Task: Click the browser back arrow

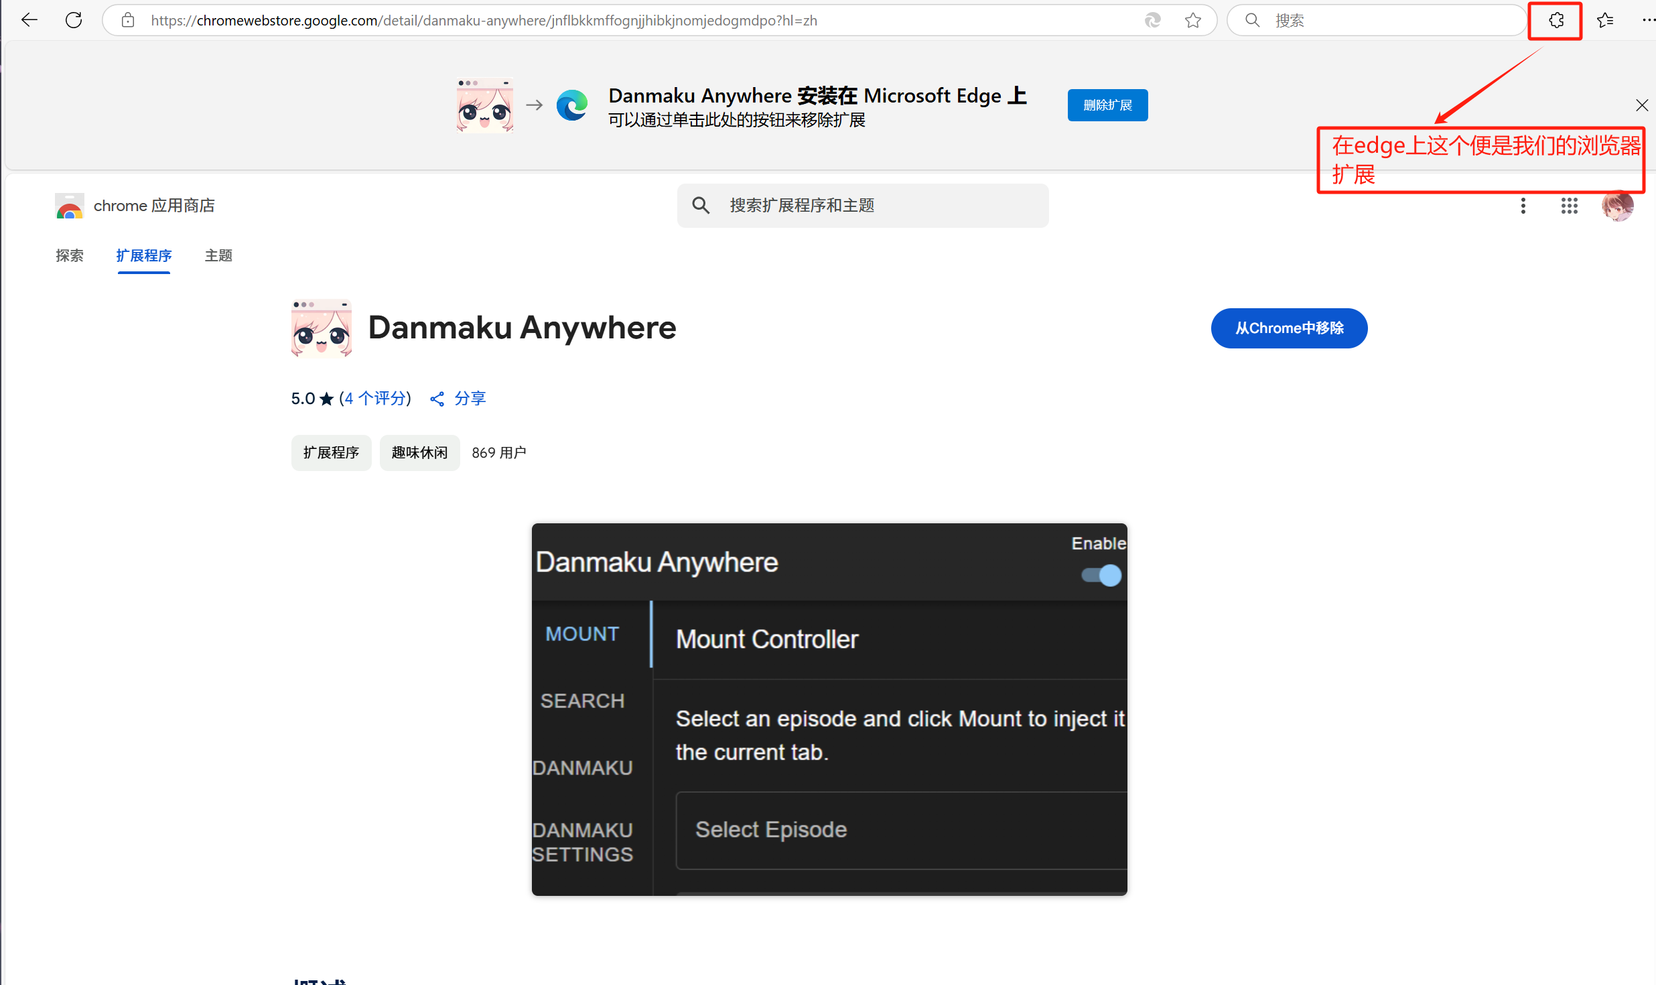Action: click(x=29, y=20)
